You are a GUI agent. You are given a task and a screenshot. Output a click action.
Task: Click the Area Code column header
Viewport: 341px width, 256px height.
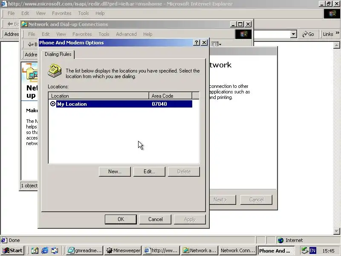click(x=170, y=96)
